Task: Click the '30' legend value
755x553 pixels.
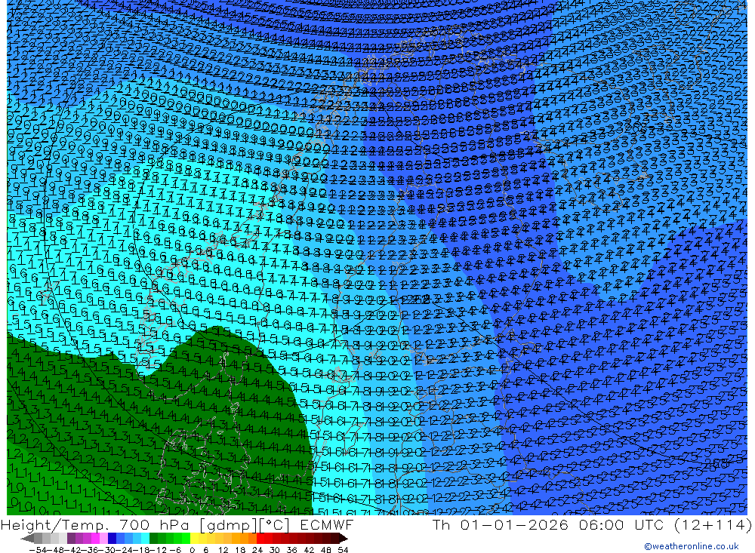Action: 275,550
